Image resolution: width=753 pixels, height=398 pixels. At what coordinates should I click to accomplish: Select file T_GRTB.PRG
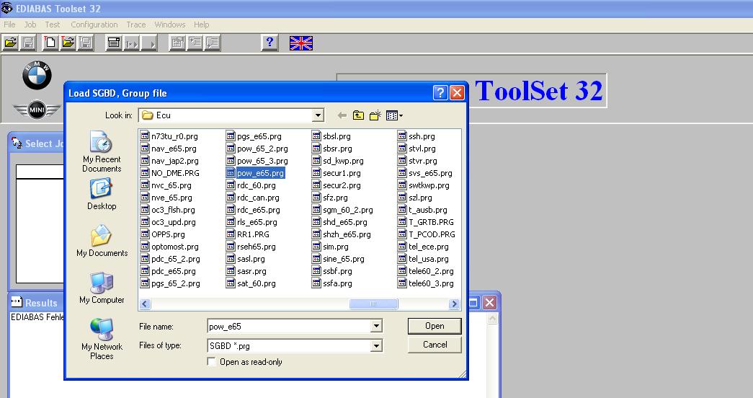426,222
